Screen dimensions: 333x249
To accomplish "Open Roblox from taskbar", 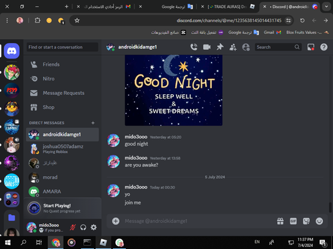I will [x=103, y=242].
